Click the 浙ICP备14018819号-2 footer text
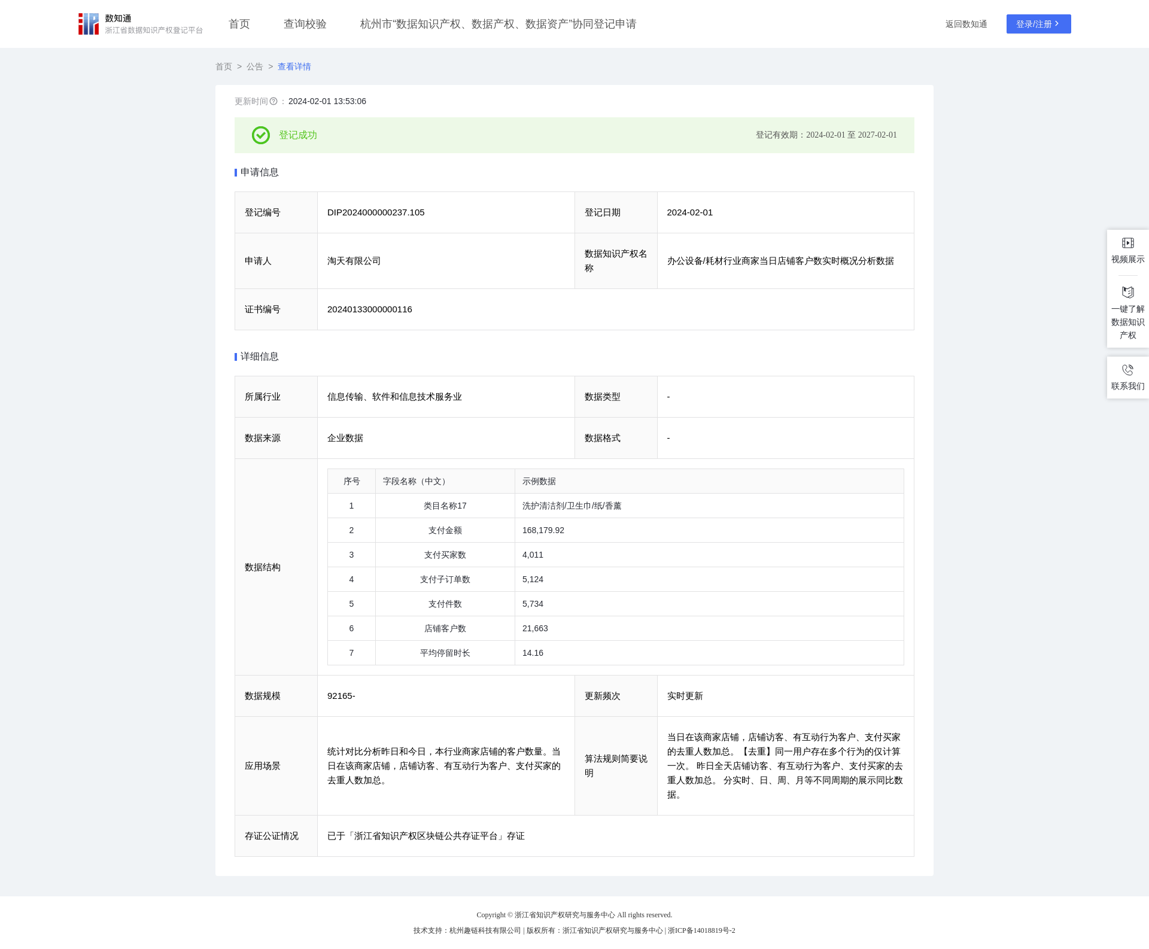The image size is (1149, 949). pos(701,930)
